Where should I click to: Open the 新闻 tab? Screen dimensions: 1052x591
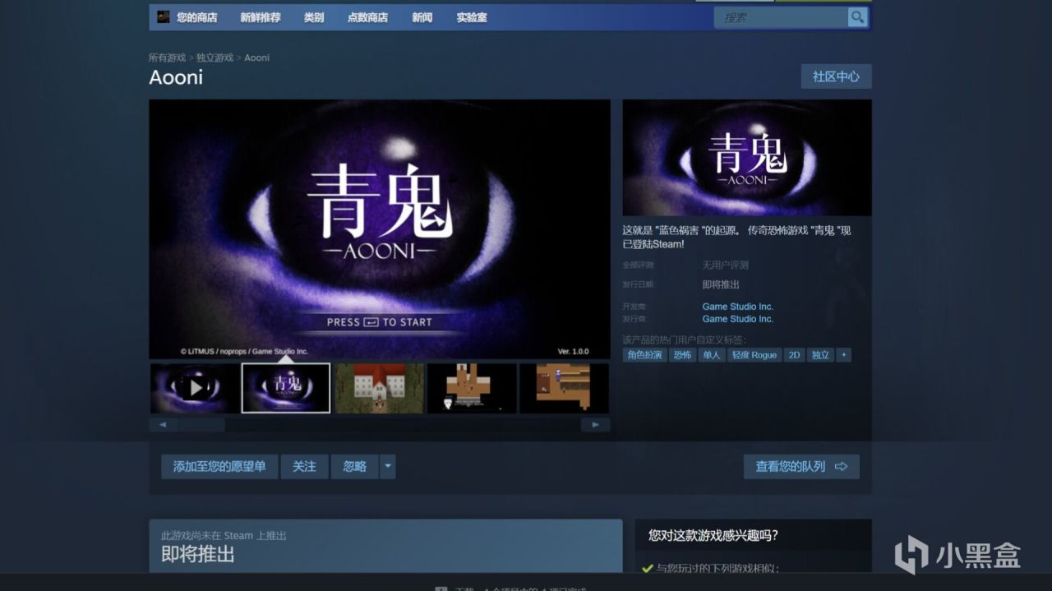click(422, 17)
